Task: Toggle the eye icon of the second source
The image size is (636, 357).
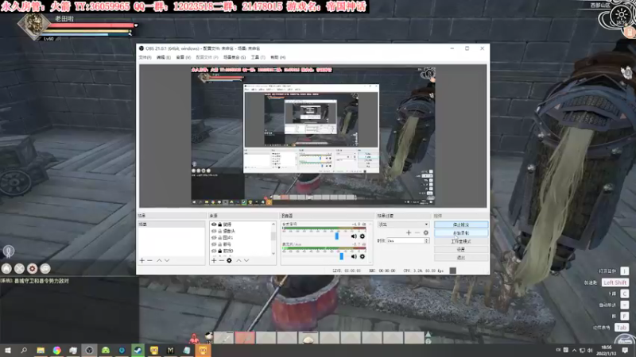Action: click(x=214, y=231)
